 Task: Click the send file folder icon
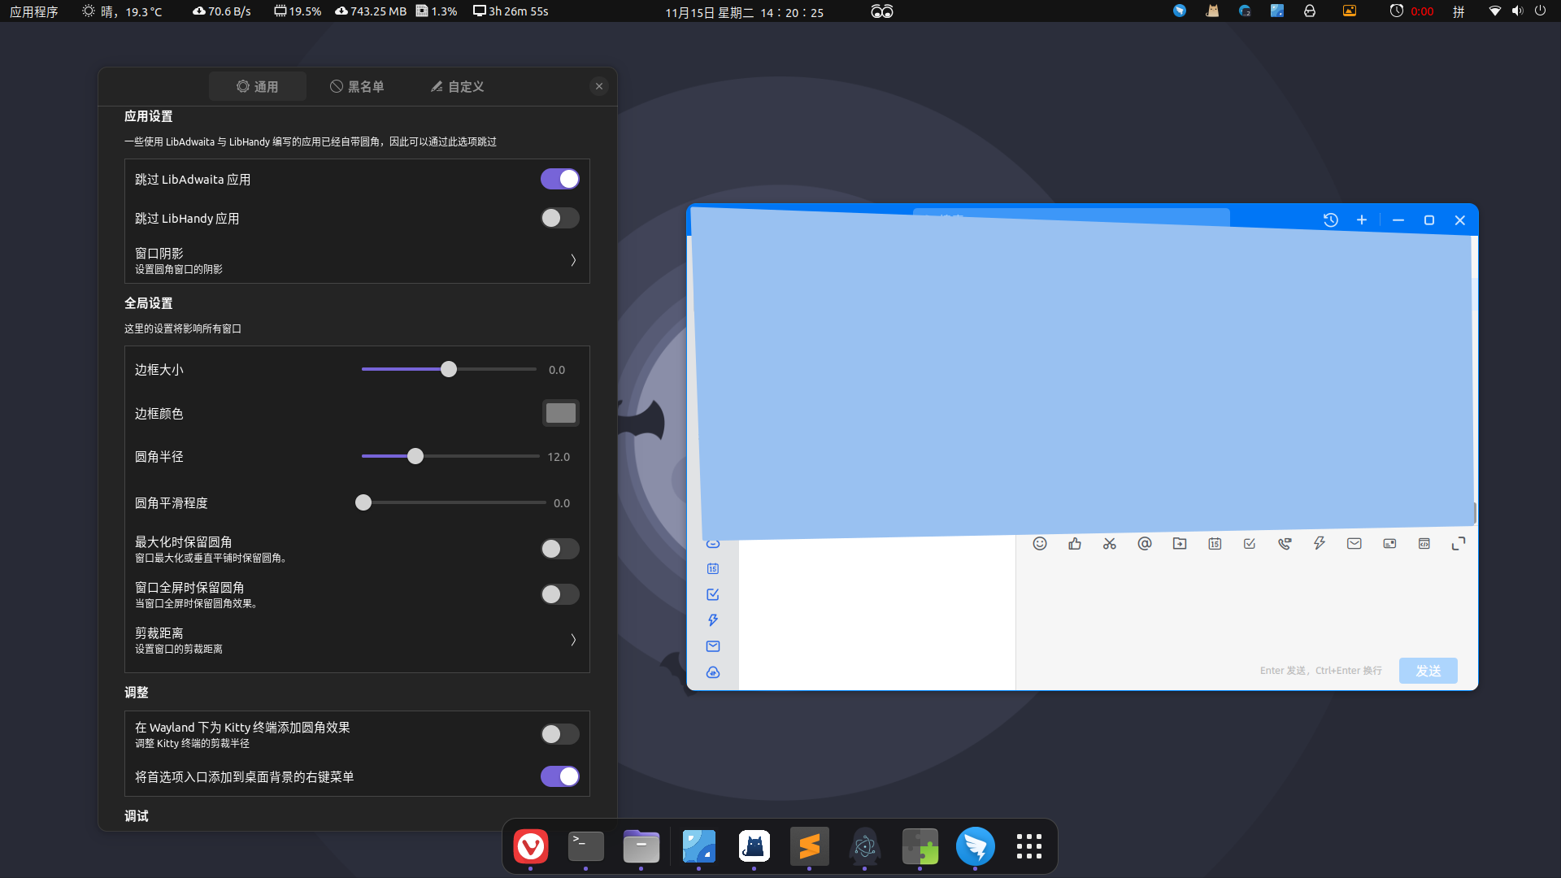1179,544
